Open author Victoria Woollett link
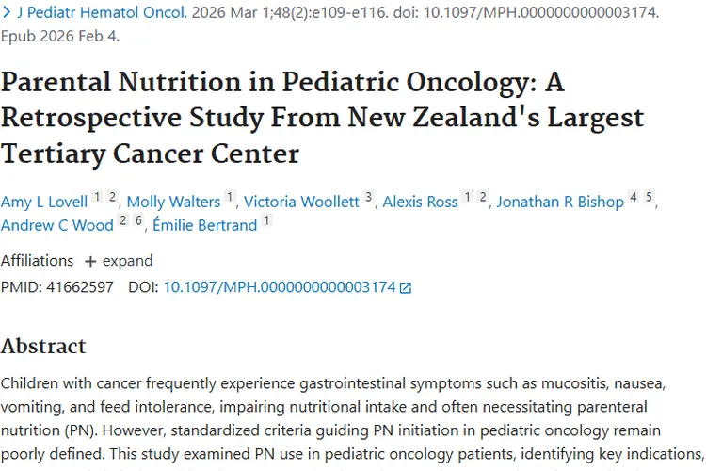 click(302, 202)
